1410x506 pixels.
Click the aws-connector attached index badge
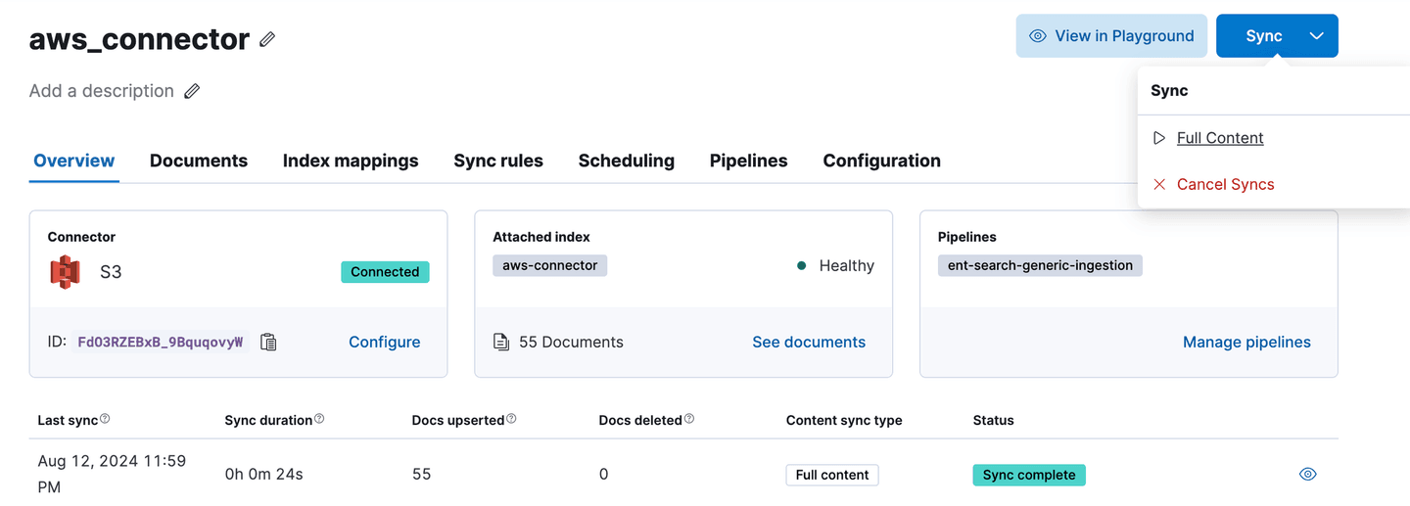click(549, 265)
